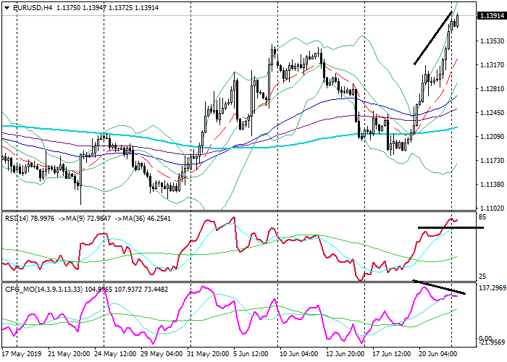
Task: Click the 17 May 2019 date label
Action: [22, 355]
